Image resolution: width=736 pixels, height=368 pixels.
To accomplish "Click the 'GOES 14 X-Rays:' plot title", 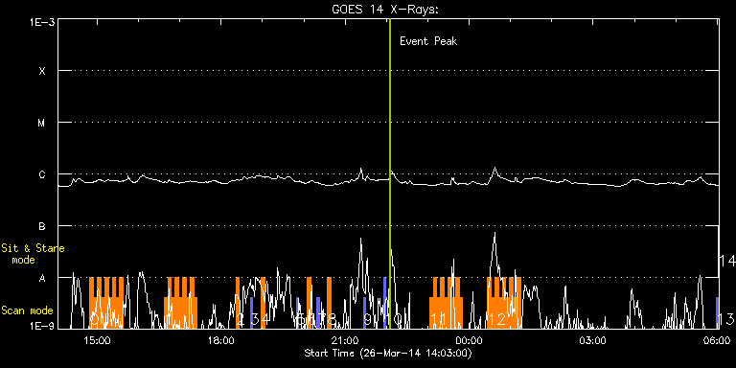I will 385,10.
